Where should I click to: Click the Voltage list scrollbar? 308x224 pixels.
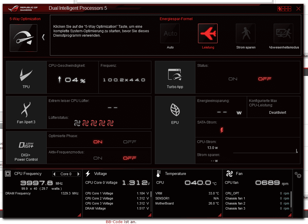151,201
